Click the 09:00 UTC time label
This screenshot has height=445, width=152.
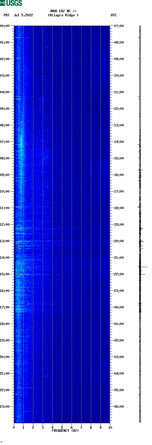(119, 59)
